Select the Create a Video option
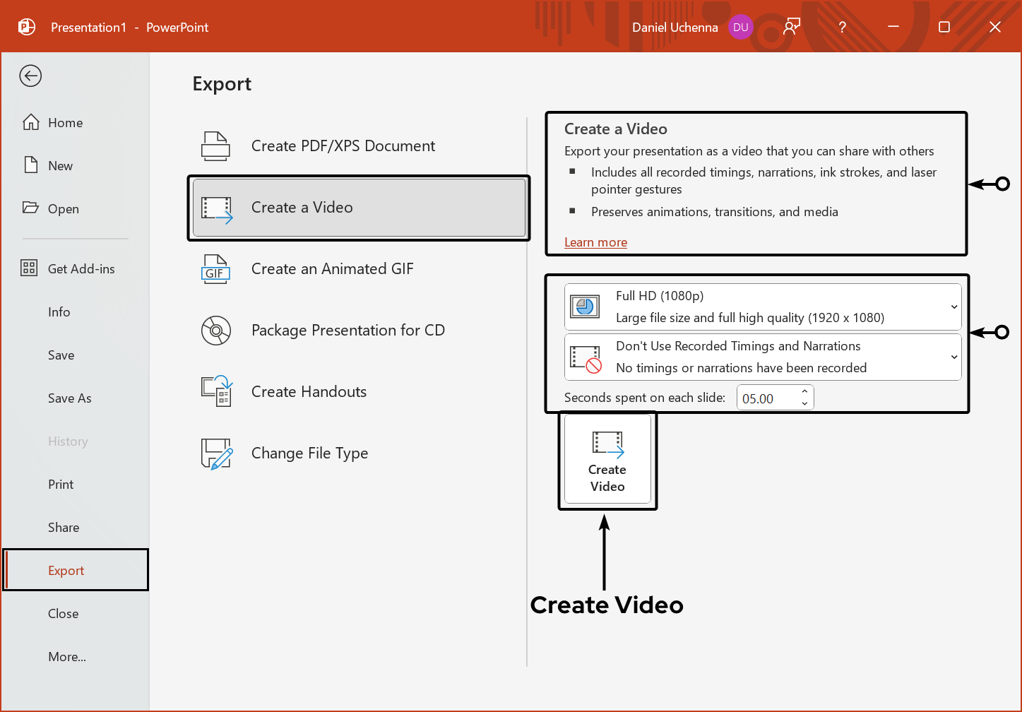 [358, 207]
